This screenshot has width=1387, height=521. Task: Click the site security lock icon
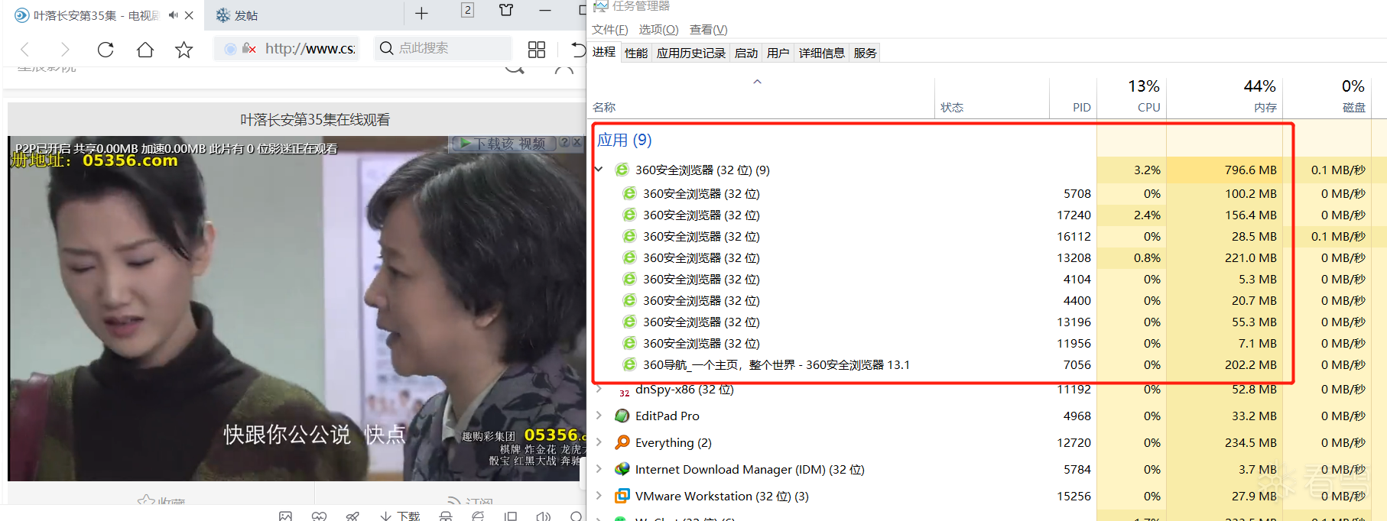(x=248, y=49)
